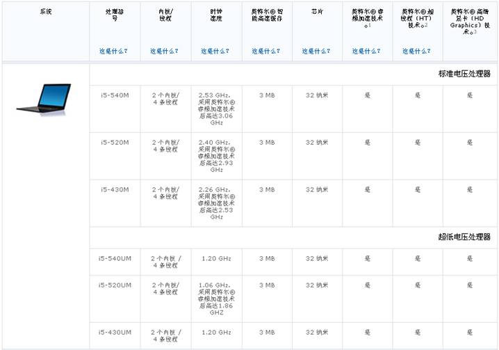
Task: Click Turbo Boost 是 in i5-540UM row
Action: tap(368, 259)
